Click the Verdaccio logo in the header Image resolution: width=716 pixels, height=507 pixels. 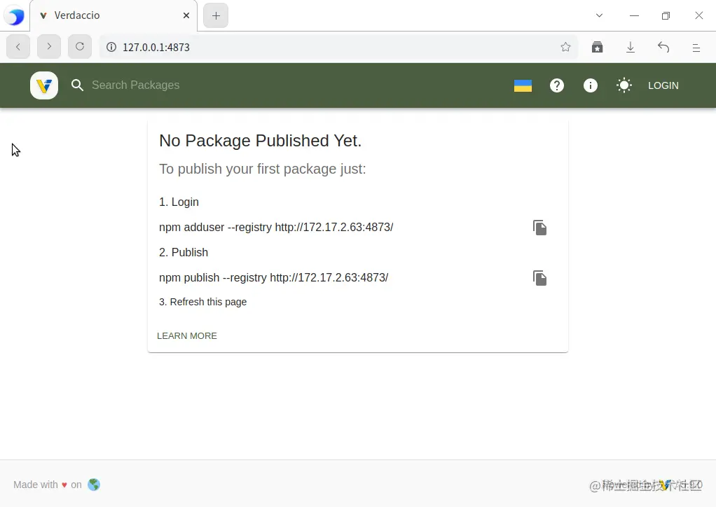pos(44,85)
